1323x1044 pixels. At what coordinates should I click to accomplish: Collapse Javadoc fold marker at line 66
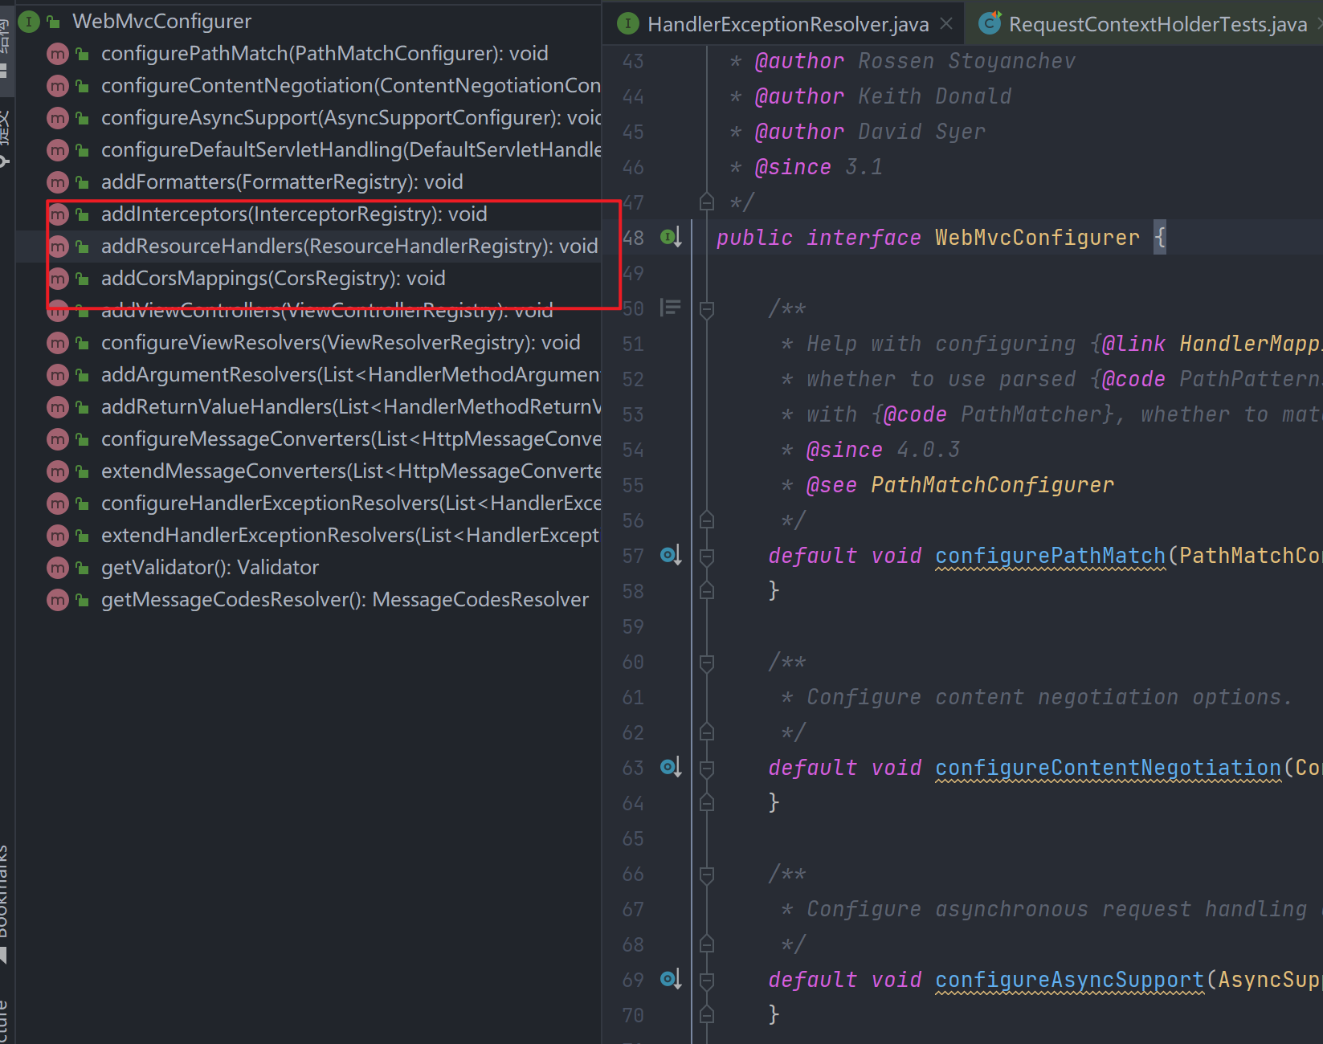tap(707, 875)
